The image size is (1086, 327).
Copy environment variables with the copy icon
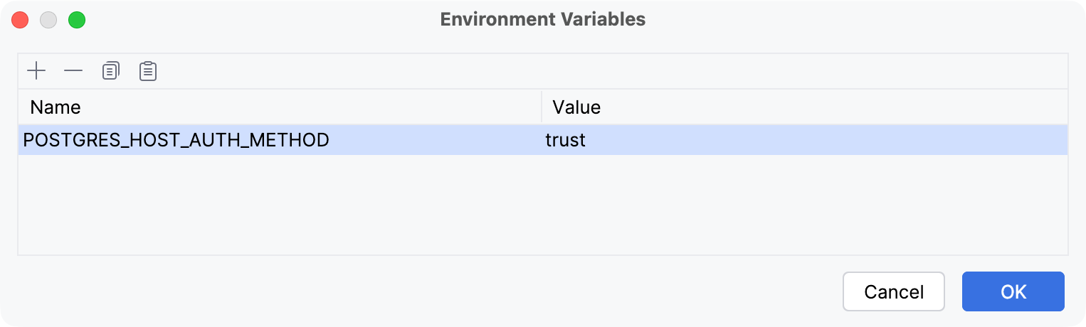(x=111, y=71)
